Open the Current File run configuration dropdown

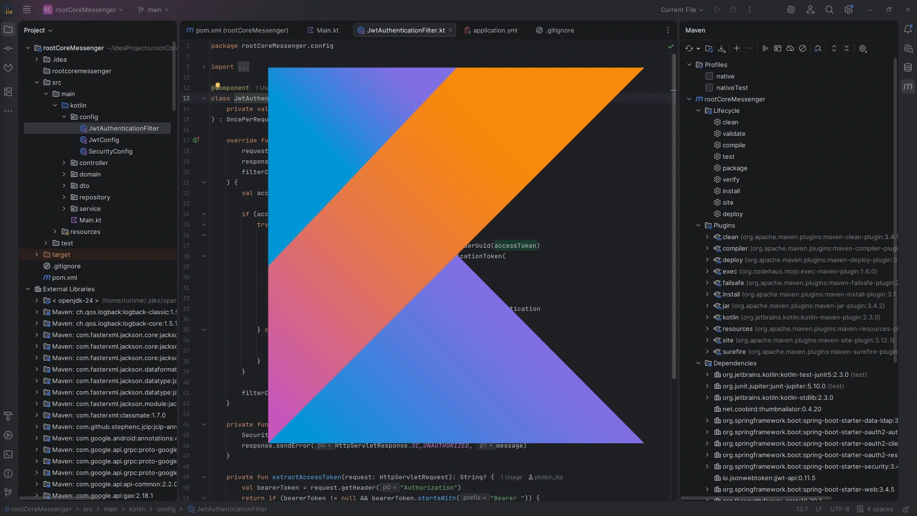[682, 10]
